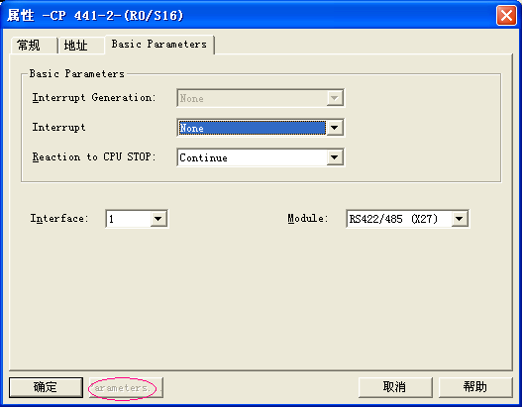Click the RS422/485 (X27) module field
This screenshot has width=522, height=407.
point(399,219)
